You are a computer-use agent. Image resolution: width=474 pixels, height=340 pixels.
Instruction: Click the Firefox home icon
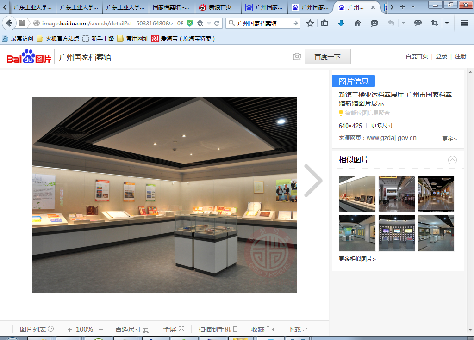[x=357, y=23]
